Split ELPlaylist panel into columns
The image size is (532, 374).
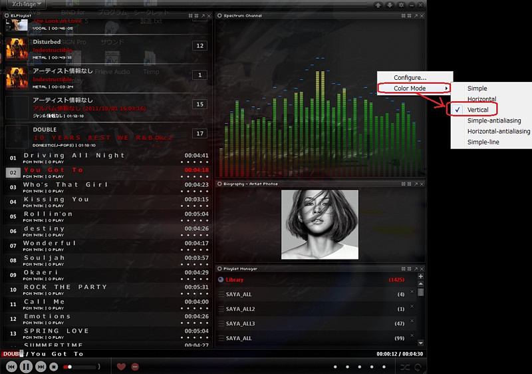191,16
